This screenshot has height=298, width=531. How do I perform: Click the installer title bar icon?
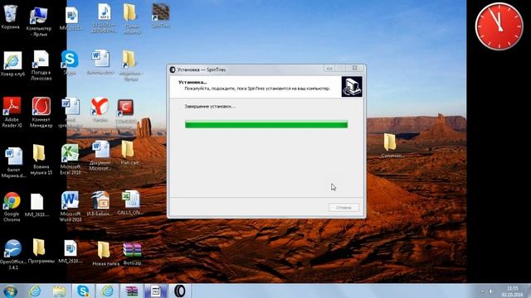click(x=173, y=70)
